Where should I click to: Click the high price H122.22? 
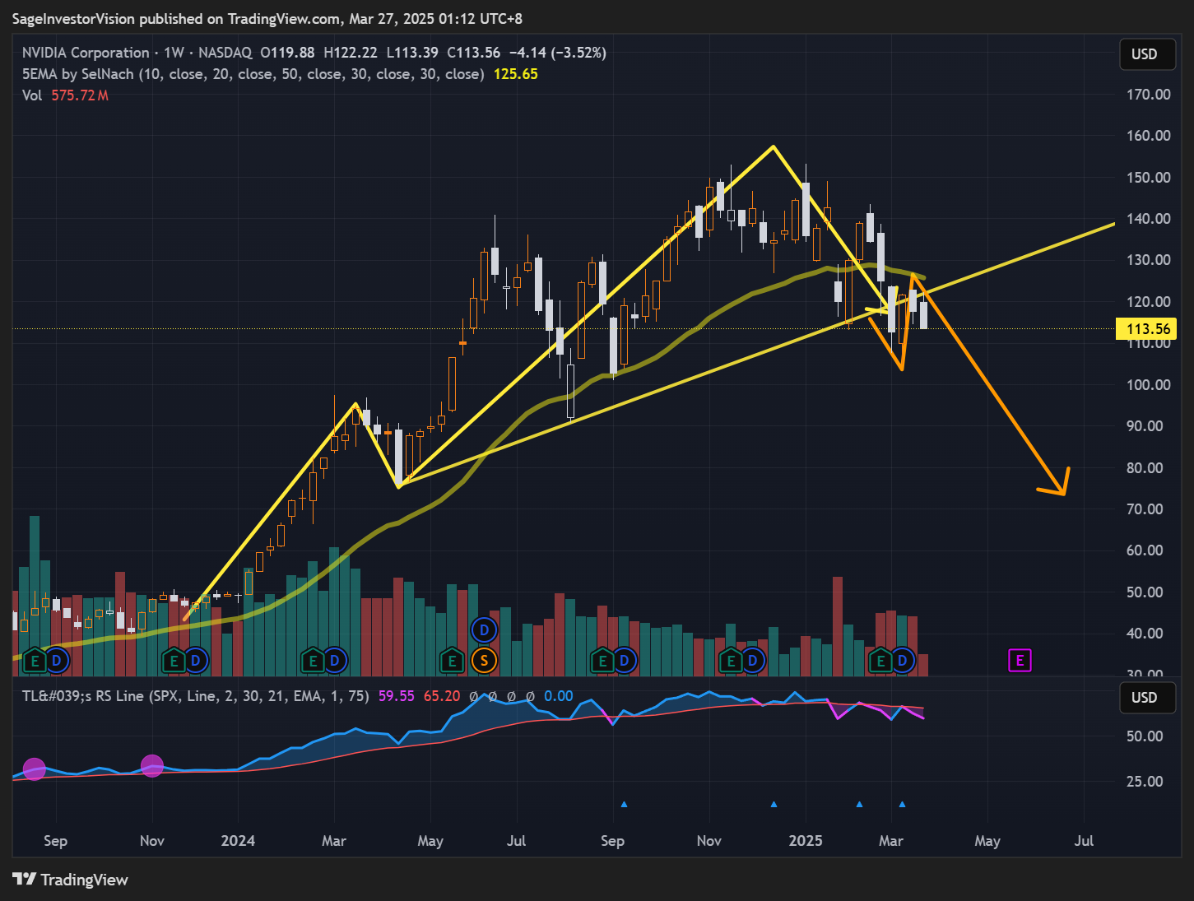(x=351, y=53)
